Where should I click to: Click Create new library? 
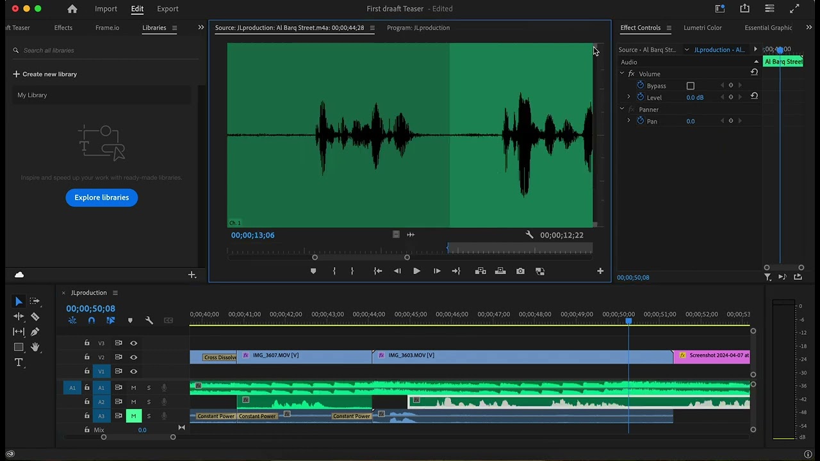pyautogui.click(x=45, y=74)
